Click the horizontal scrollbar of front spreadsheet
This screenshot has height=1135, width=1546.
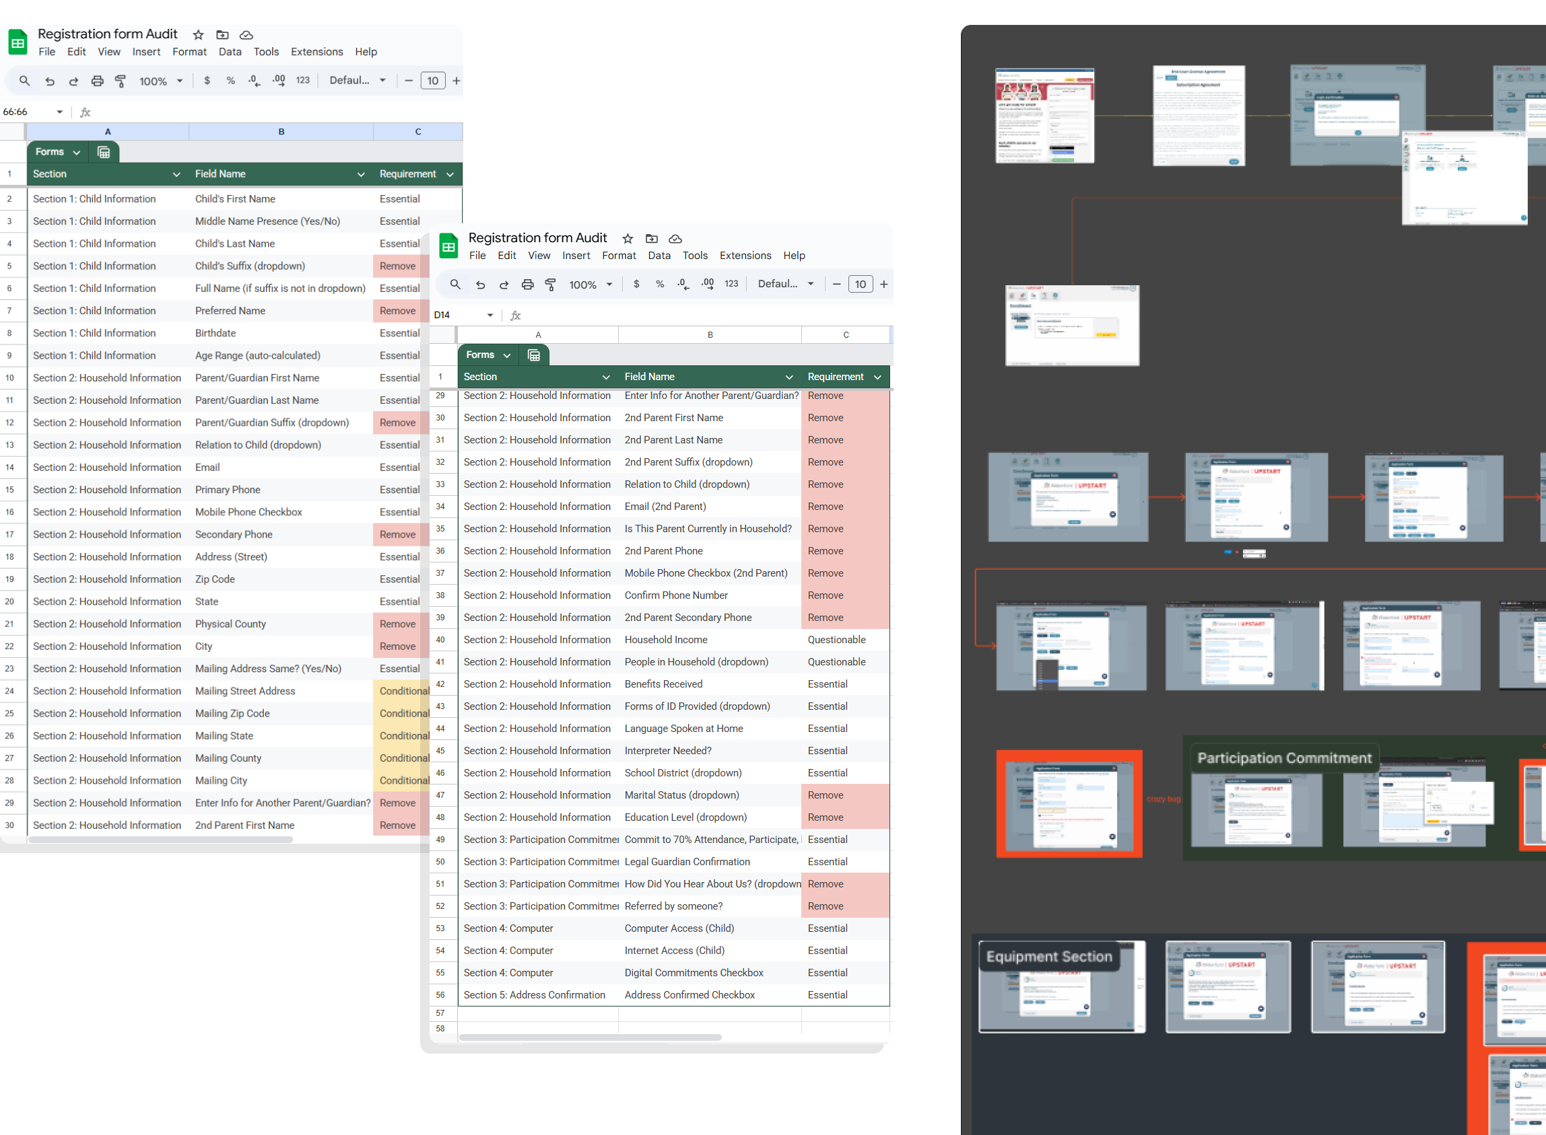tap(590, 1037)
